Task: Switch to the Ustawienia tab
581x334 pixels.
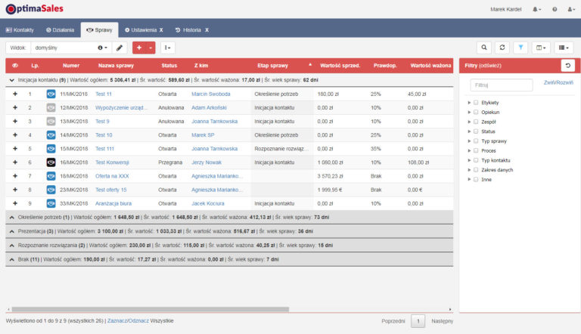Action: click(141, 30)
